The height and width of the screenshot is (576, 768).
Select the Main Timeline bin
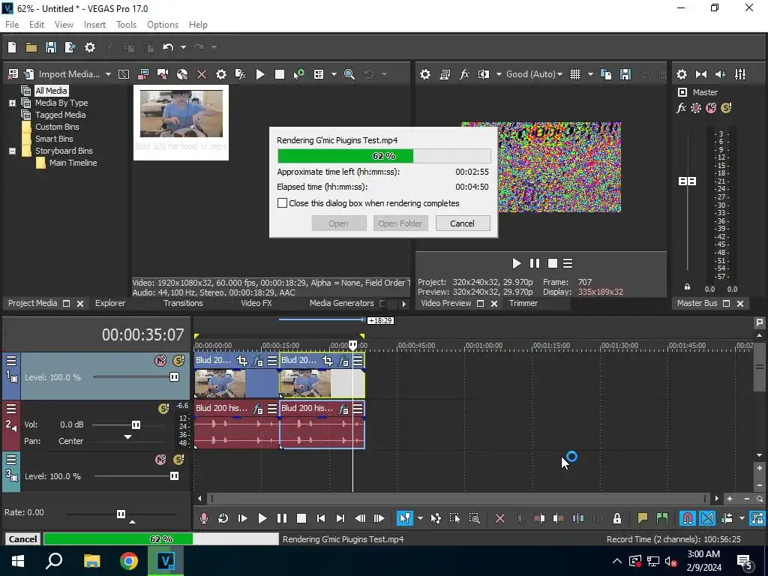tap(73, 163)
